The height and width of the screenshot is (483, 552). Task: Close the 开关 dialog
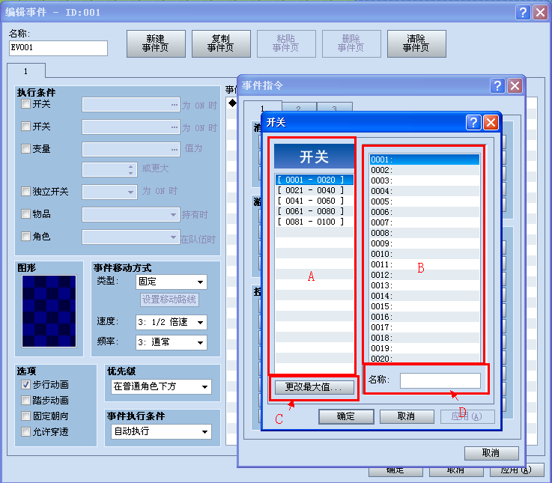coord(491,123)
